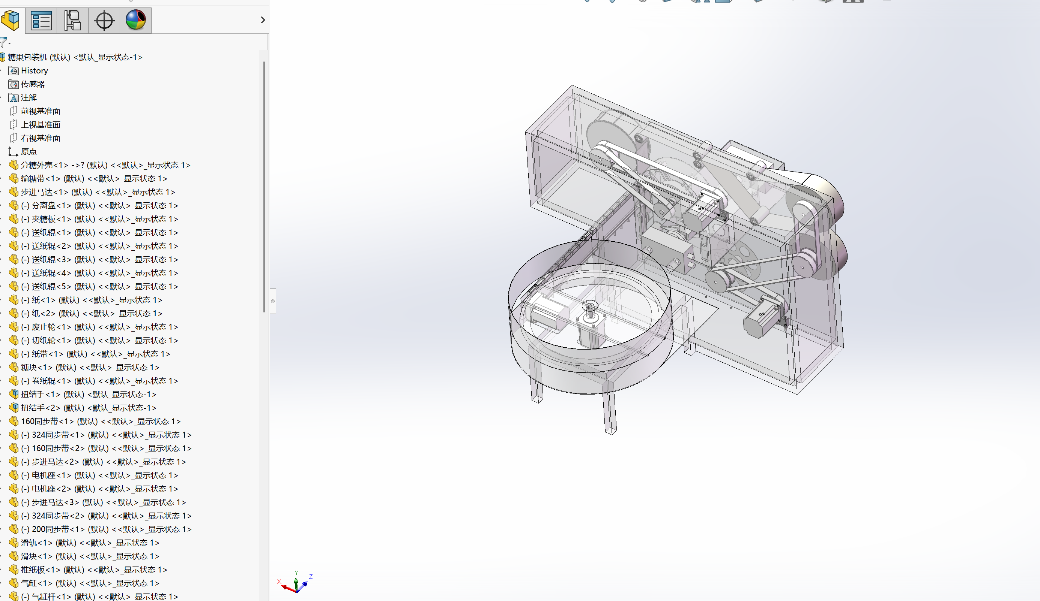Viewport: 1040px width, 601px height.
Task: Select the 前视基准面 plane icon
Action: tap(14, 111)
